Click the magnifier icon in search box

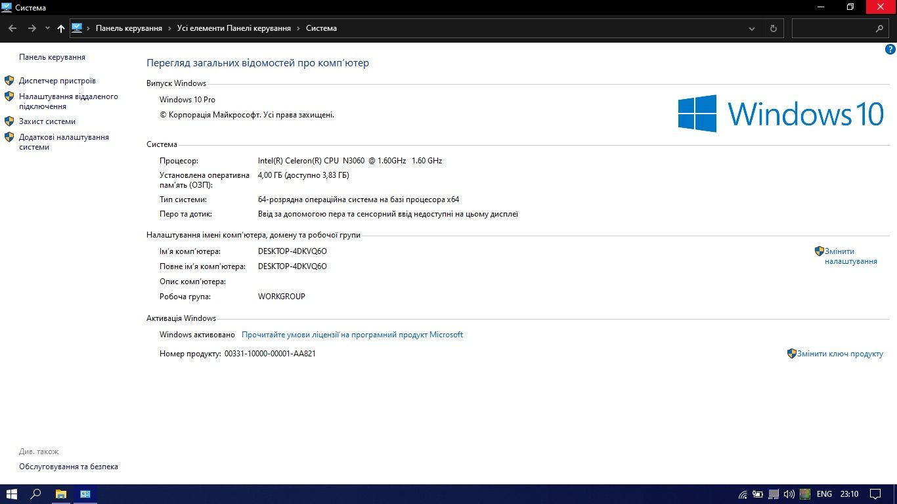click(x=880, y=28)
